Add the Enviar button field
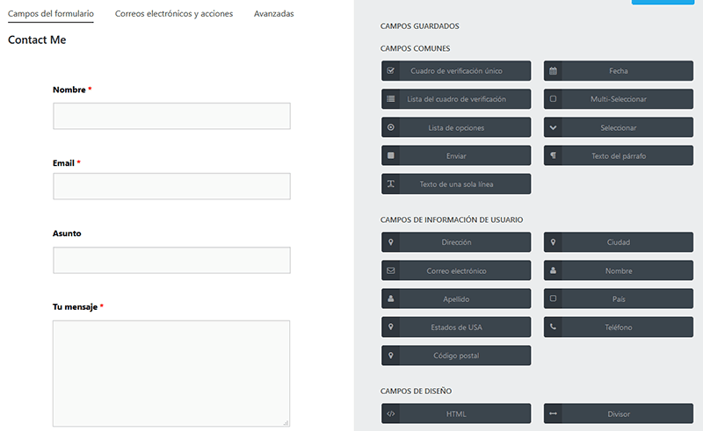 [x=456, y=155]
